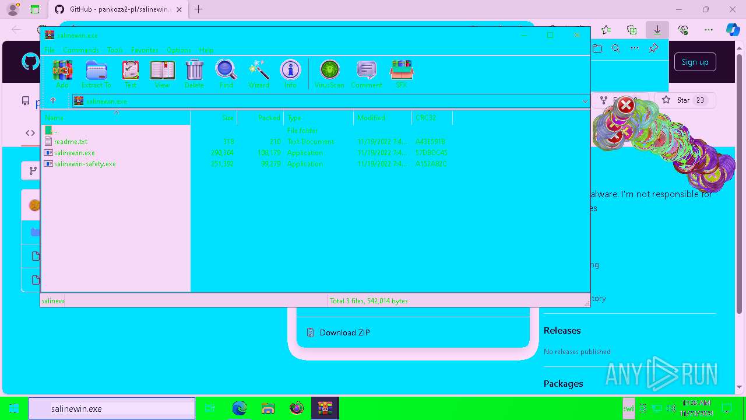Click Download ZIP on the GitHub page
Viewport: 746px width, 420px height.
pyautogui.click(x=344, y=332)
